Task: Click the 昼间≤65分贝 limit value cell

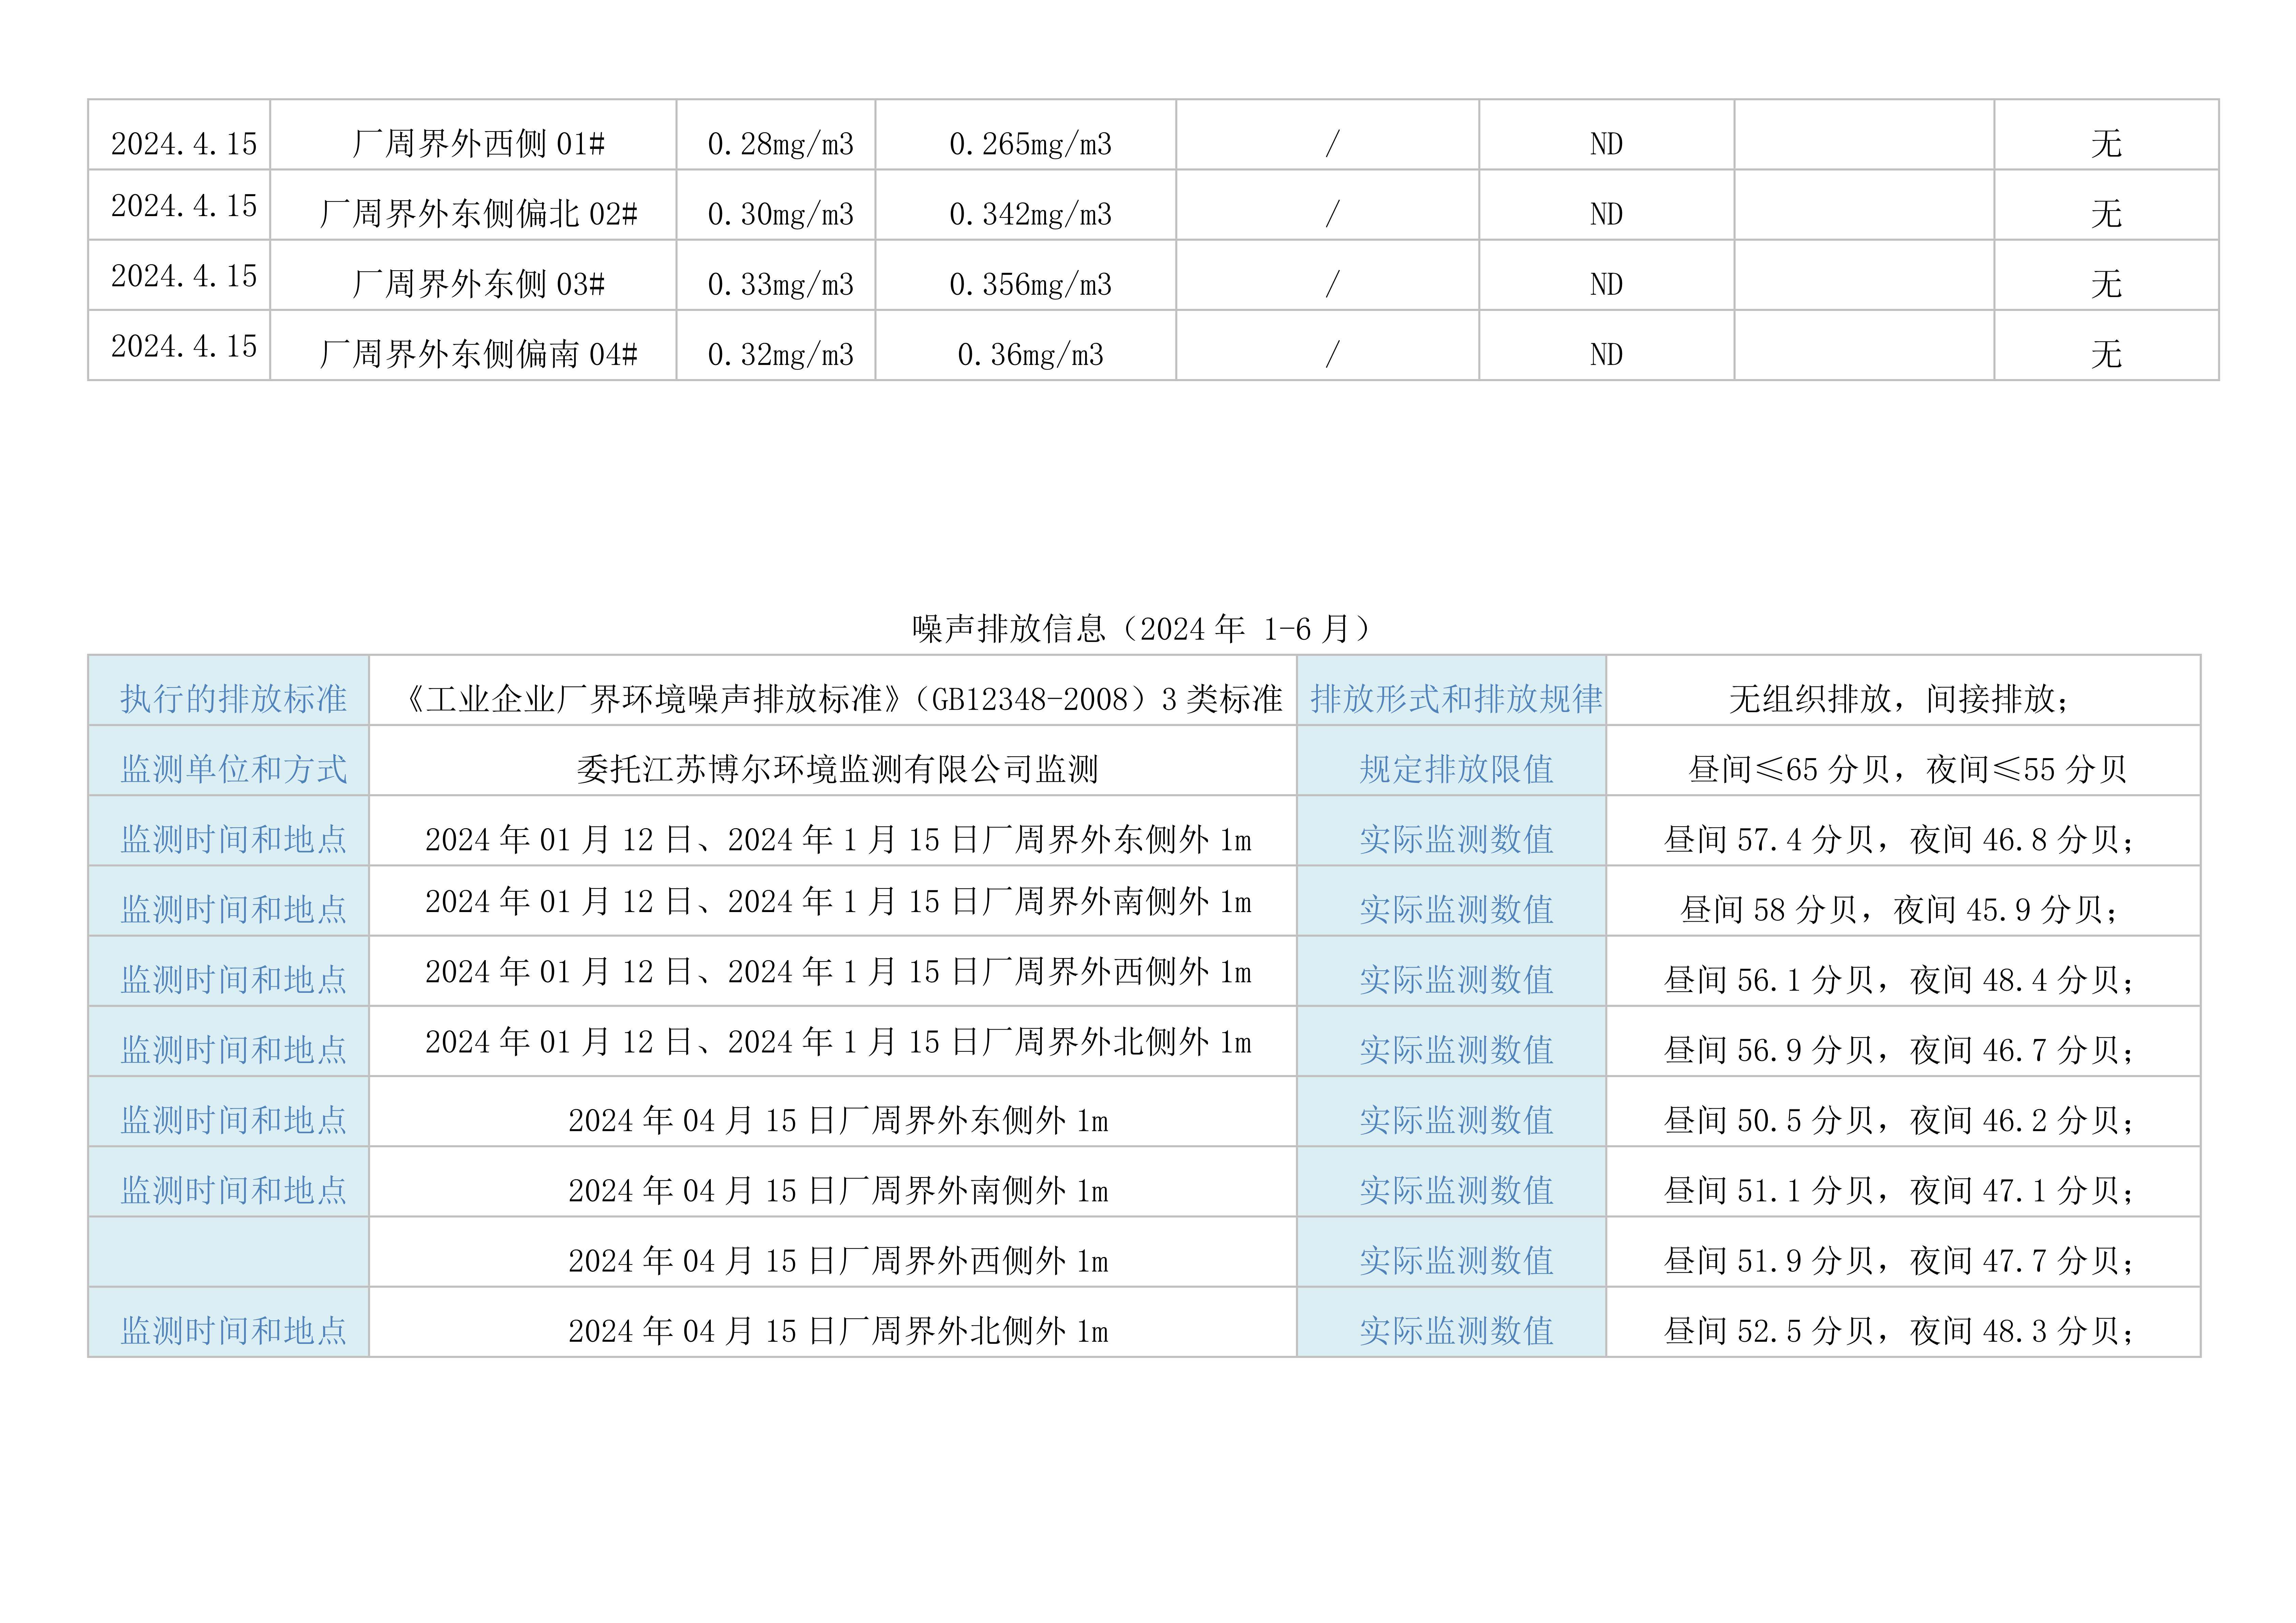Action: point(1906,768)
